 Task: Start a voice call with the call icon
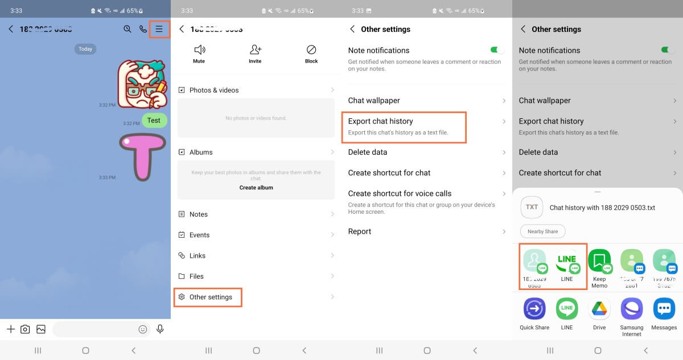click(x=143, y=28)
